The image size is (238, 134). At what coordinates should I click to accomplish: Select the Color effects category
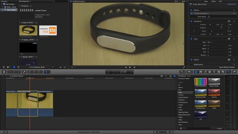[x=185, y=92]
